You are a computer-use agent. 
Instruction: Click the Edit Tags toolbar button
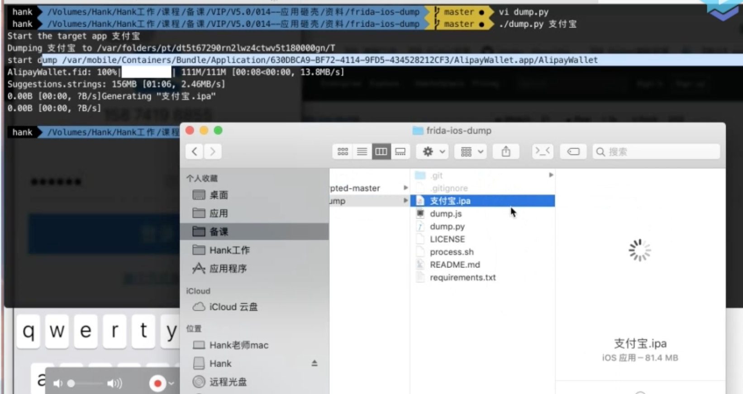click(573, 152)
